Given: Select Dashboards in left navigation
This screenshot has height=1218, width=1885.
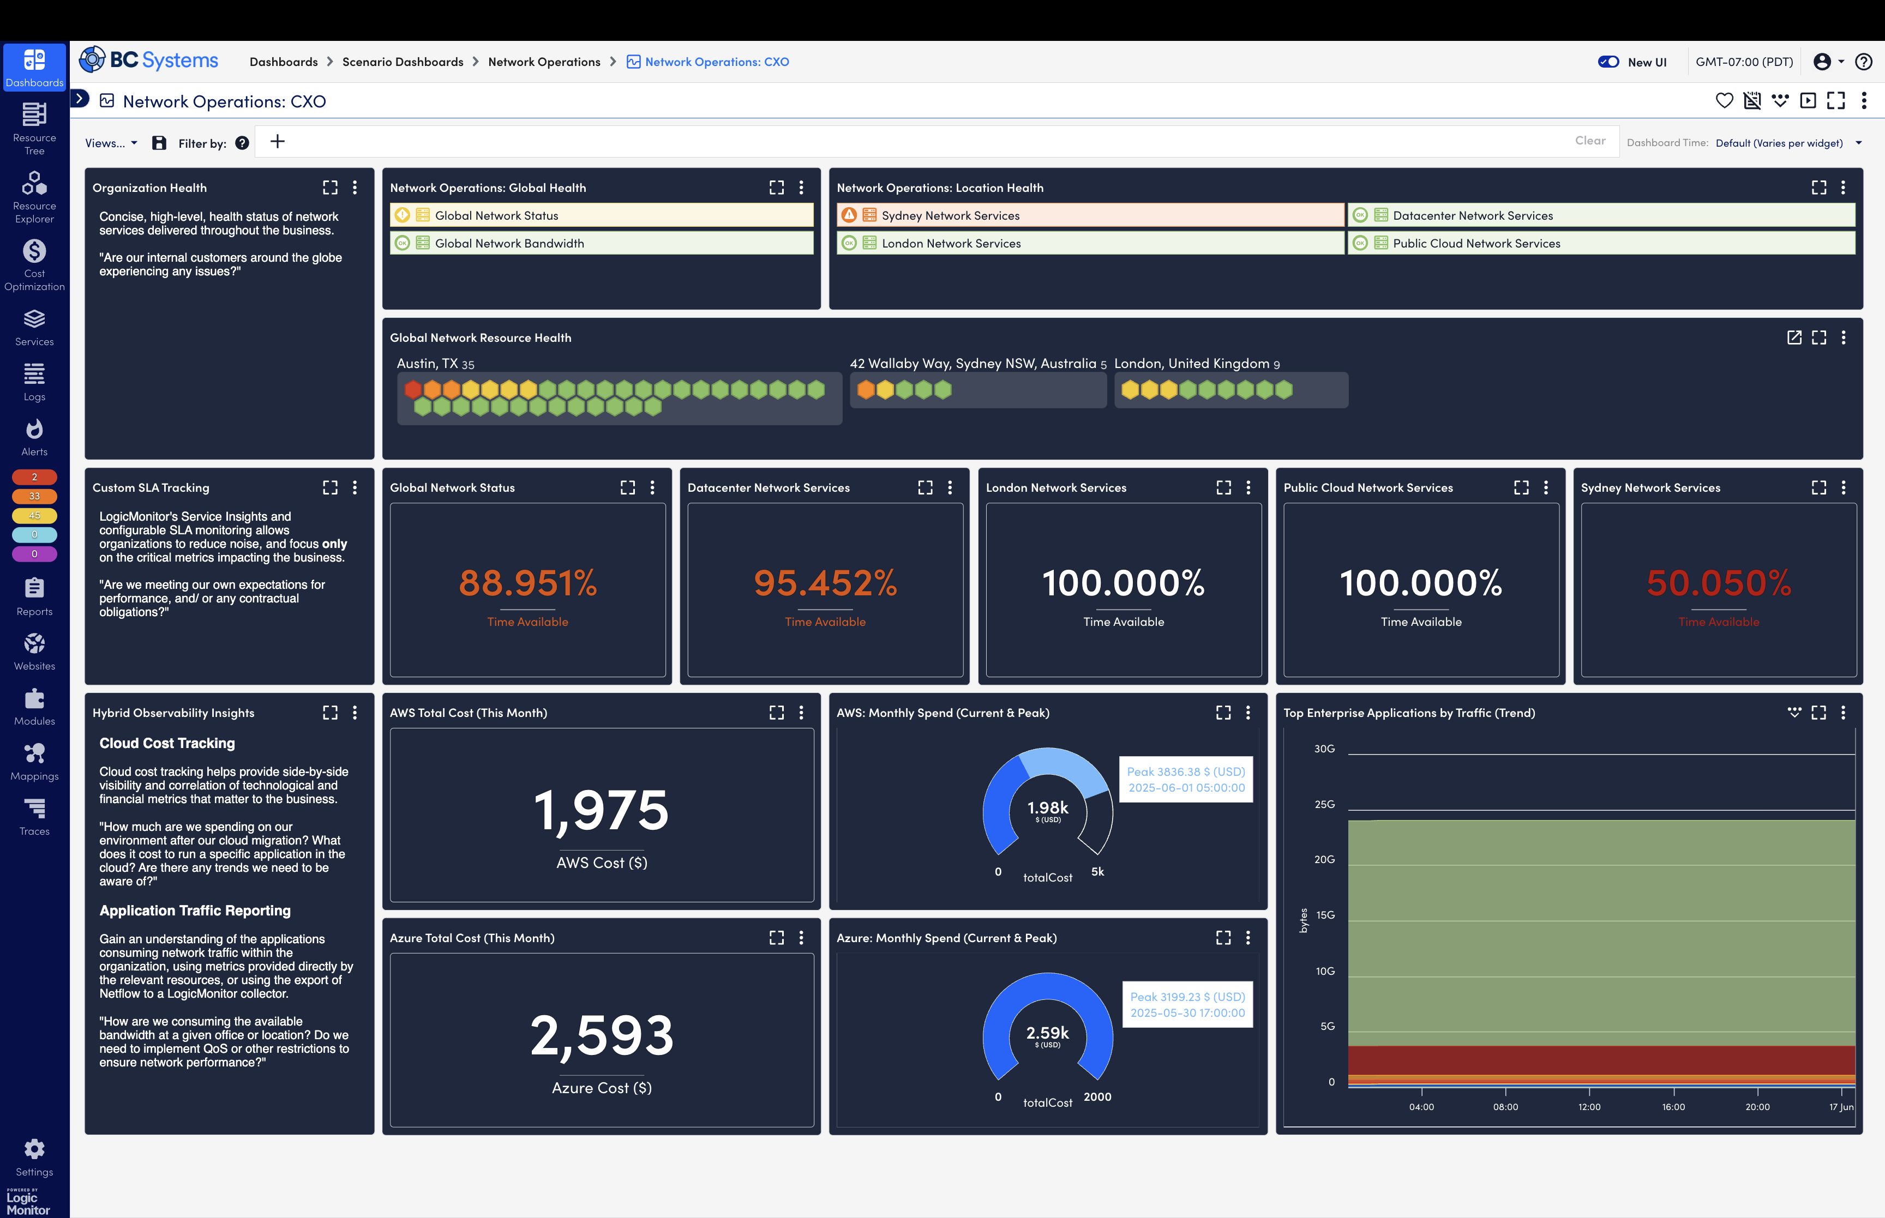Looking at the screenshot, I should tap(34, 68).
